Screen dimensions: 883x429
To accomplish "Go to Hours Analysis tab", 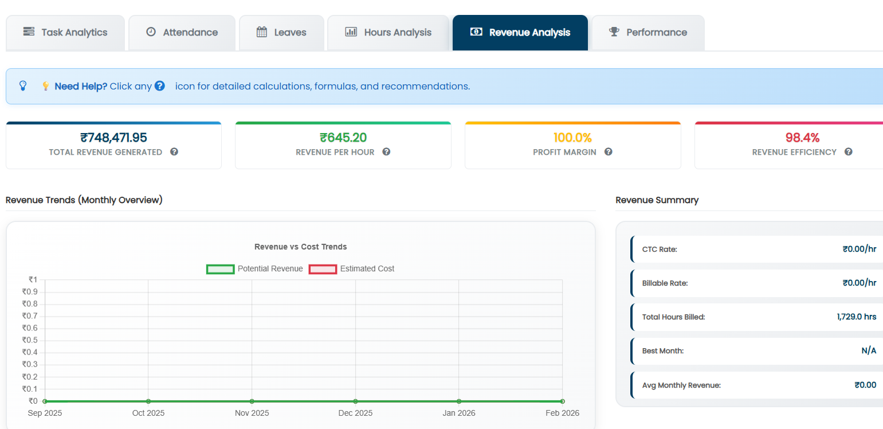I will coord(388,33).
